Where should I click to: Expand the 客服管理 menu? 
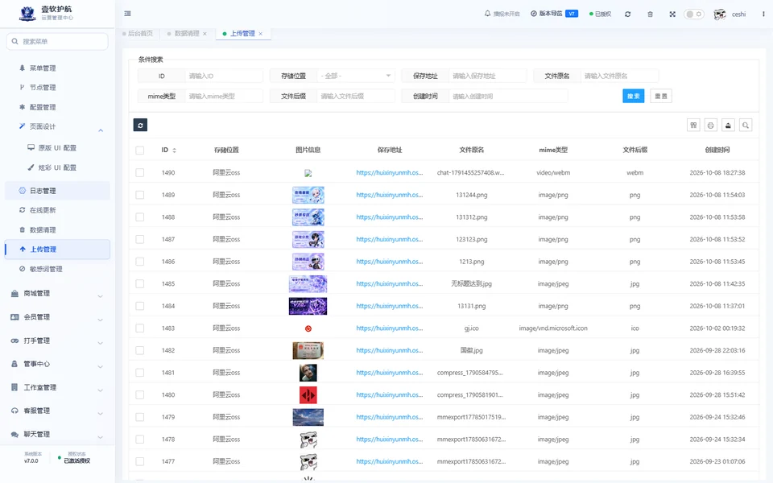[57, 411]
